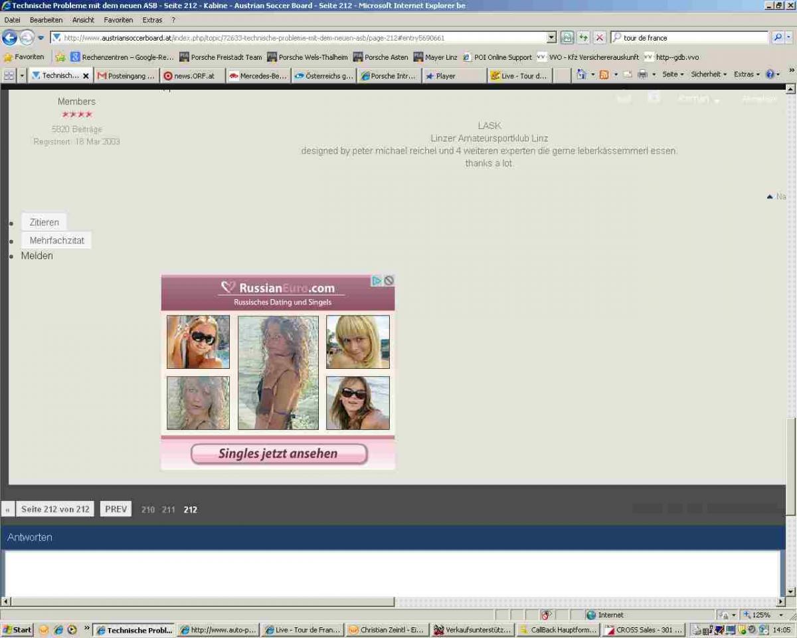Click the search magnifier button
The width and height of the screenshot is (797, 638).
click(x=778, y=38)
